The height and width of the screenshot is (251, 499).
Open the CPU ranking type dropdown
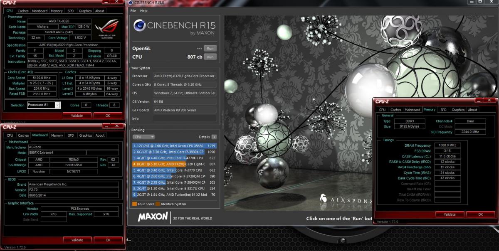143,137
